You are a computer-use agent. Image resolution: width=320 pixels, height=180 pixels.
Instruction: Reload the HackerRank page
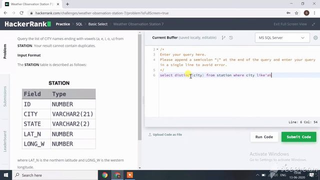pyautogui.click(x=21, y=13)
